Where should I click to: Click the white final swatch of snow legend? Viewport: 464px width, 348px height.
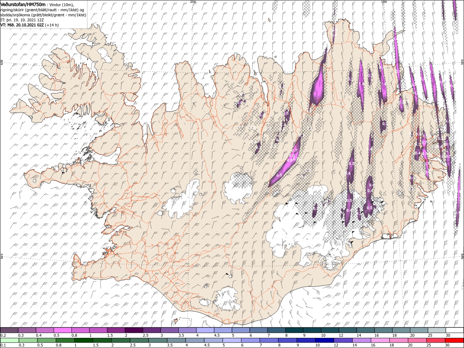point(455,330)
